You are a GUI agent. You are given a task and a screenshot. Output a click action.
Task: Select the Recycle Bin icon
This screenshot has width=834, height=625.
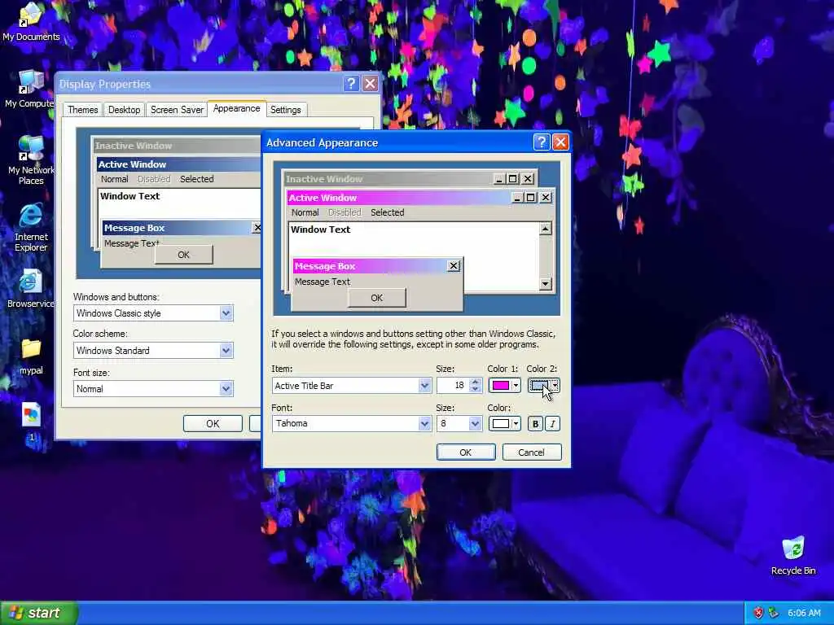pyautogui.click(x=793, y=555)
